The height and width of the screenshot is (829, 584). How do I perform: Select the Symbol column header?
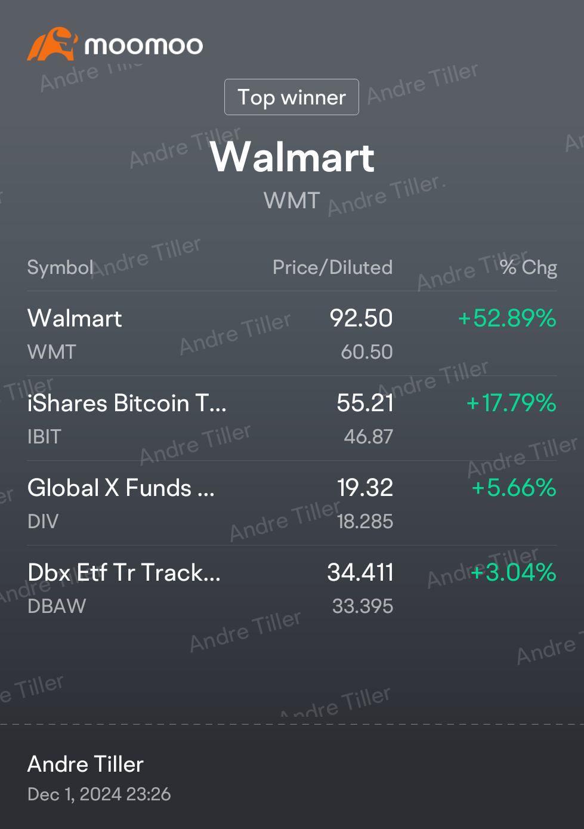[x=60, y=267]
